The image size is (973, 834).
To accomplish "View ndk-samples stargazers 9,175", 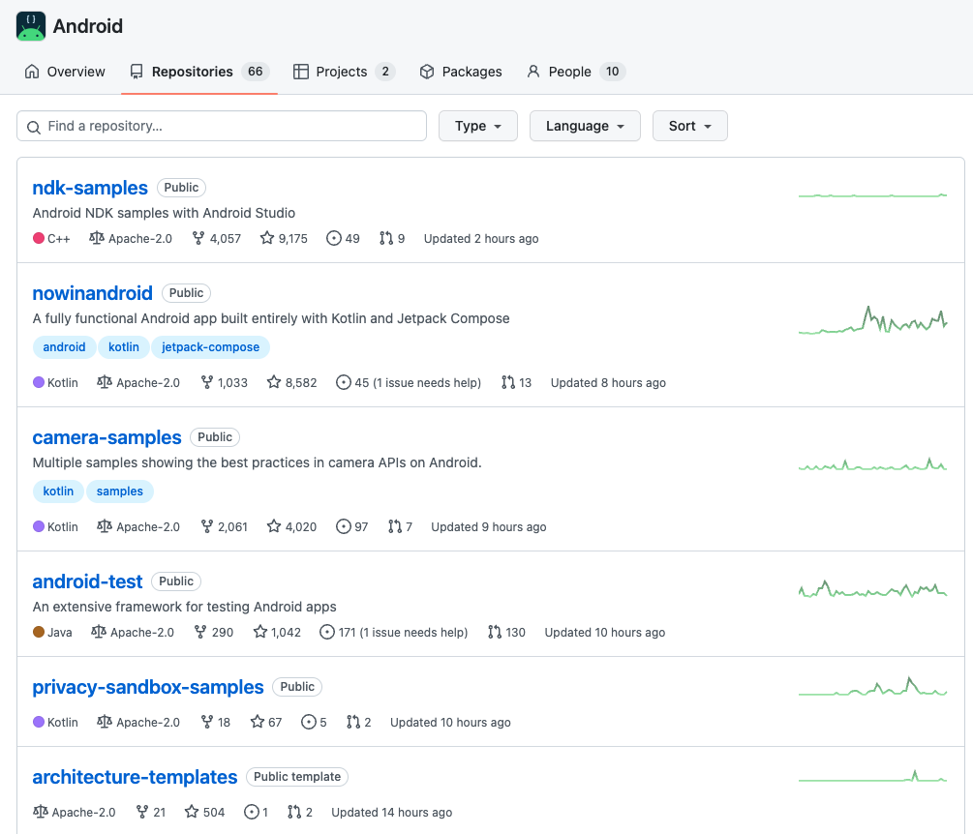I will [284, 239].
